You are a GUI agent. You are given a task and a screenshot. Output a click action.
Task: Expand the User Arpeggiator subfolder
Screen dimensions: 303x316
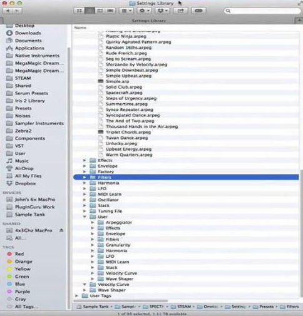(x=93, y=222)
